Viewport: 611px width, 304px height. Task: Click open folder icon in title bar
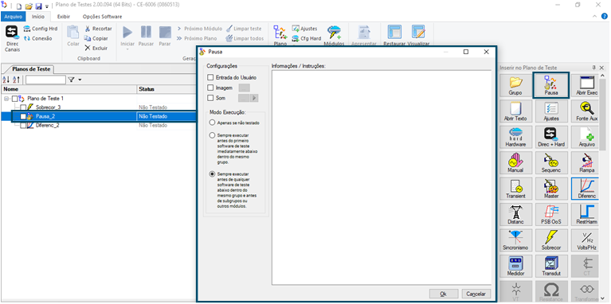pyautogui.click(x=29, y=6)
